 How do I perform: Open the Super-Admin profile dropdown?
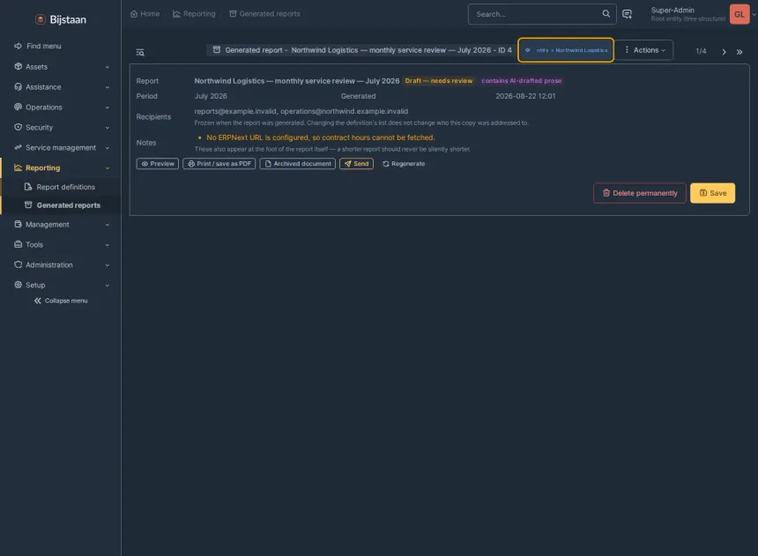coord(702,14)
